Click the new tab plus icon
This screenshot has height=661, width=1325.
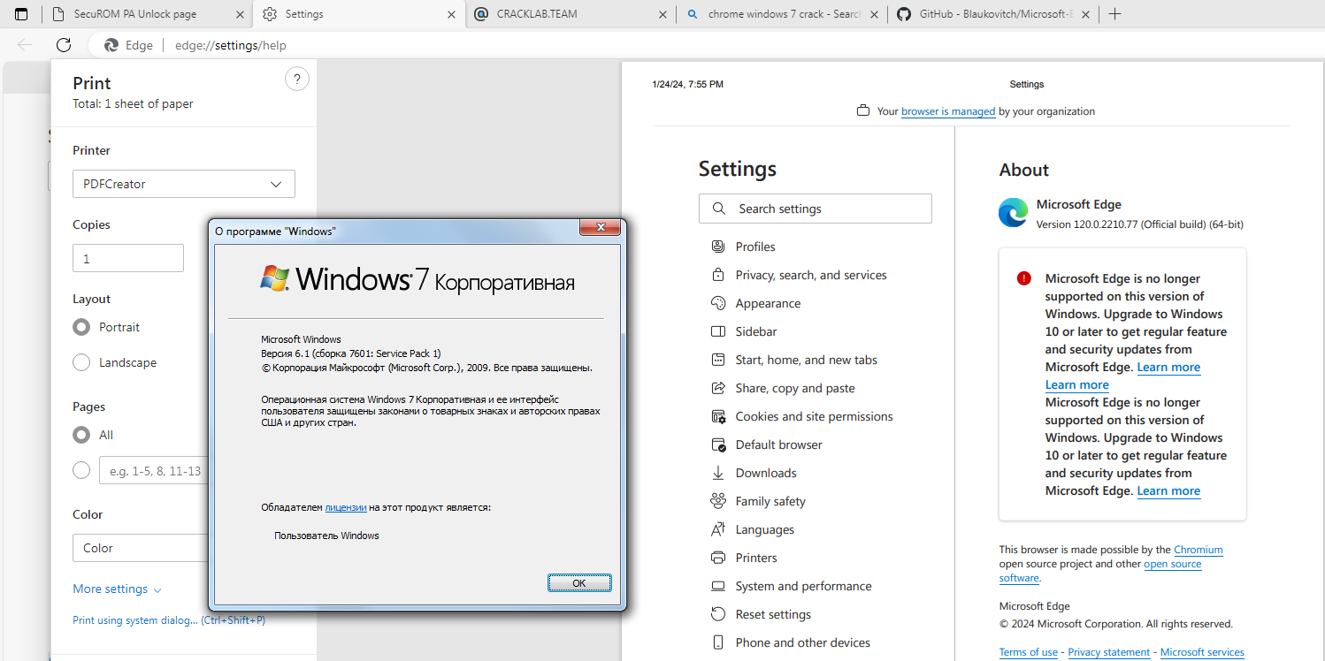coord(1114,14)
